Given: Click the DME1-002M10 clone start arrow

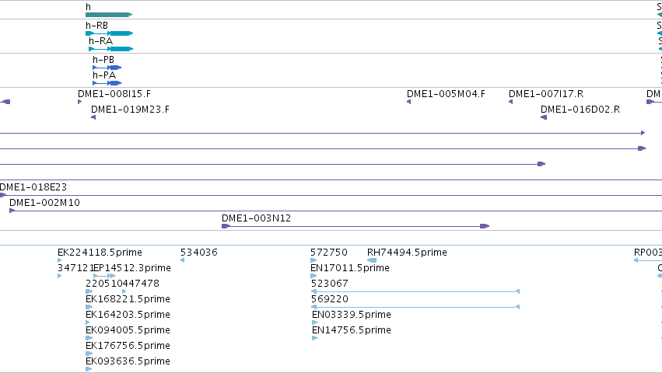Looking at the screenshot, I should (x=12, y=211).
